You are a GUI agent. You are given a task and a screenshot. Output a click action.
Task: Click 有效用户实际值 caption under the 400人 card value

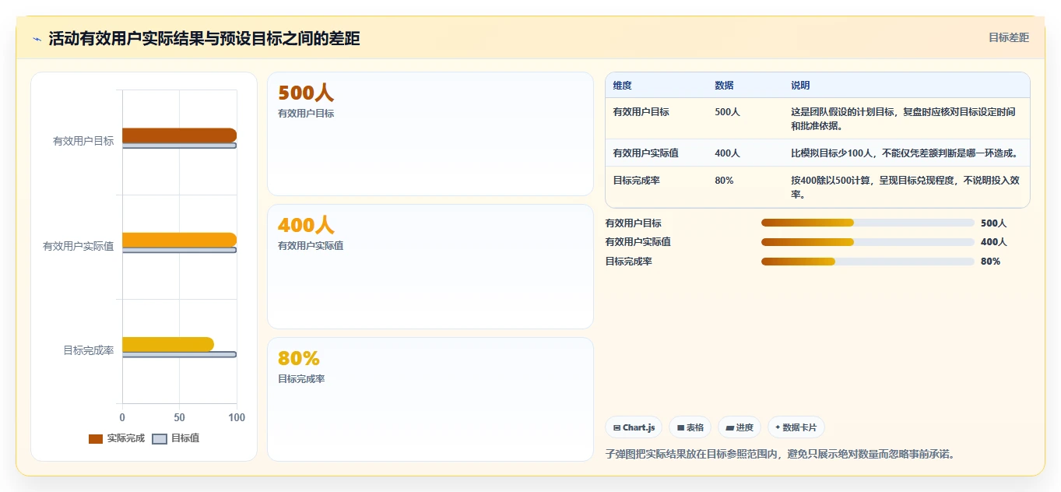(x=311, y=246)
